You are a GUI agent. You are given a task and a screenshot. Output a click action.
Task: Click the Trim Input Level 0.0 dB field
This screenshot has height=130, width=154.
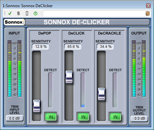(15, 118)
